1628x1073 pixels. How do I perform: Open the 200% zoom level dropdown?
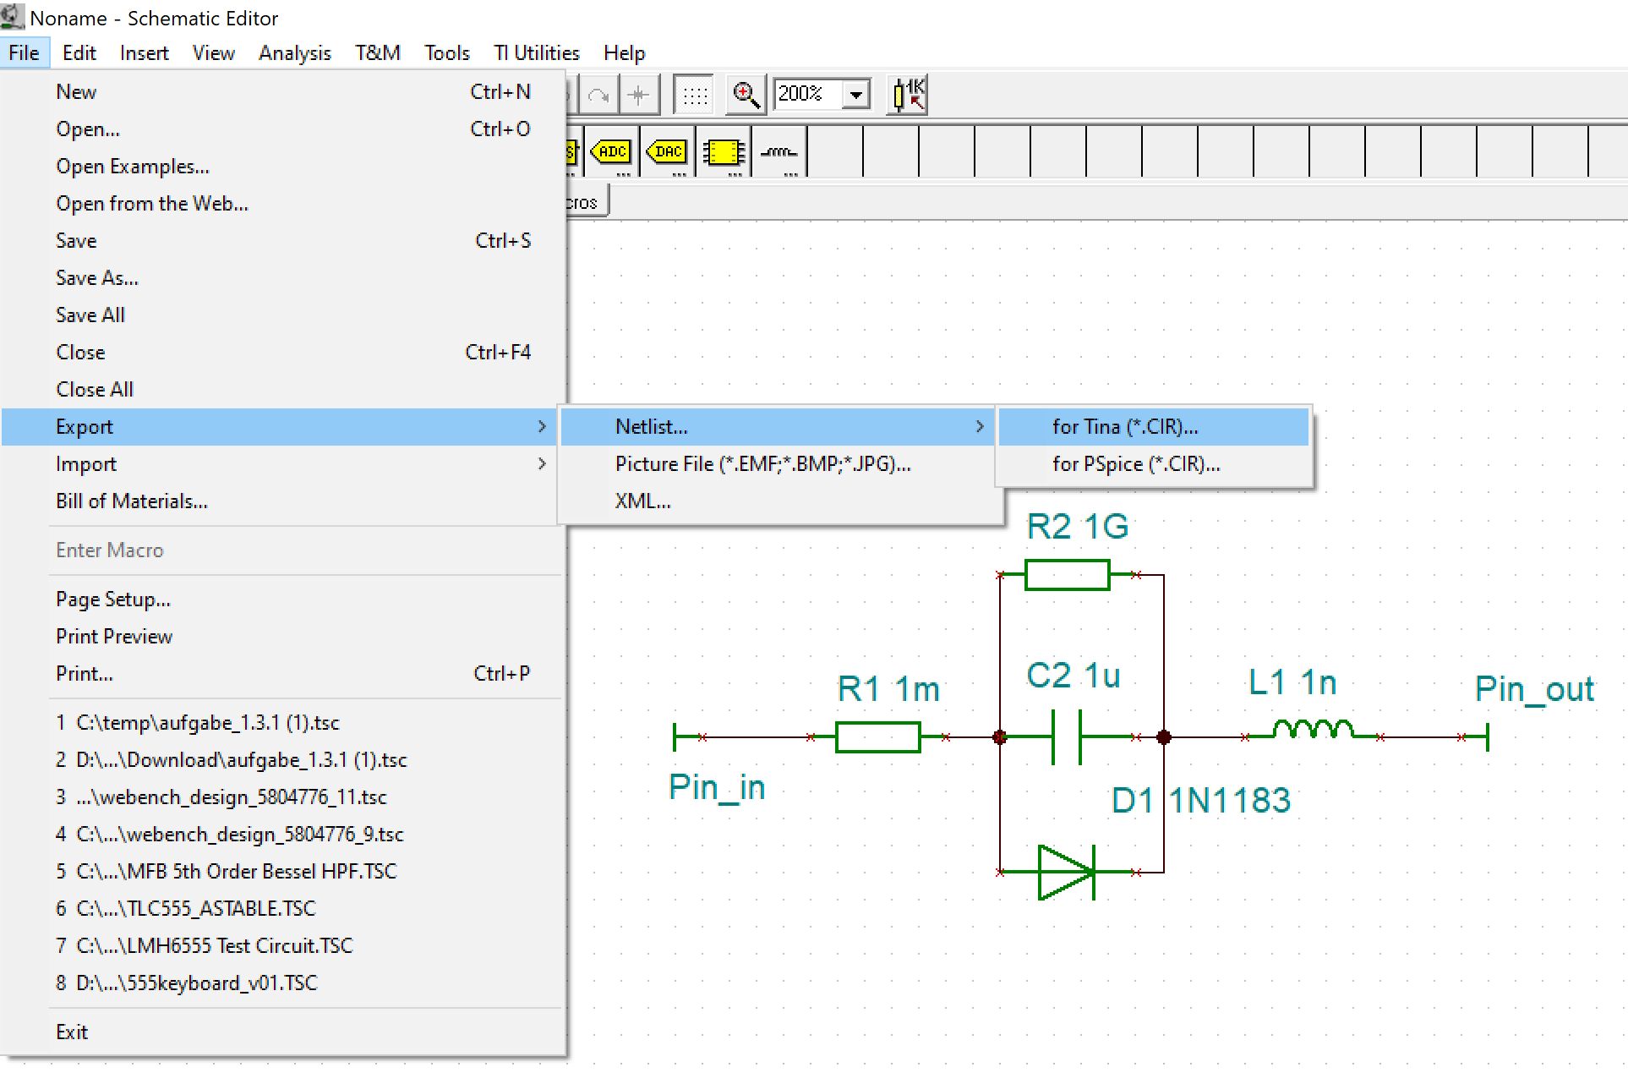[x=855, y=94]
